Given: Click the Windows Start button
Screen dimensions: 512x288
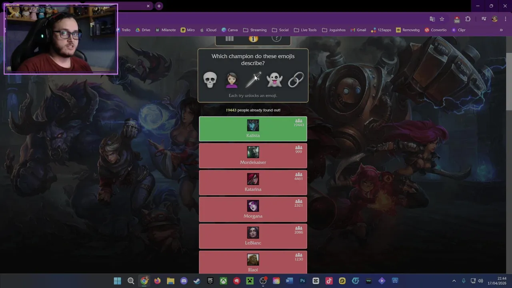Looking at the screenshot, I should pyautogui.click(x=117, y=281).
